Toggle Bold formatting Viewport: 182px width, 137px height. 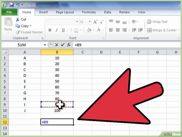click(x=50, y=30)
